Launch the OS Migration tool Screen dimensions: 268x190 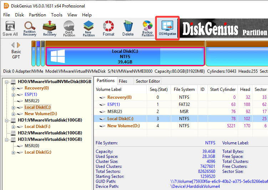167,28
